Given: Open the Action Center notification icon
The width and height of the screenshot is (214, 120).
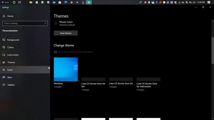Looking at the screenshot, I should (209, 2).
